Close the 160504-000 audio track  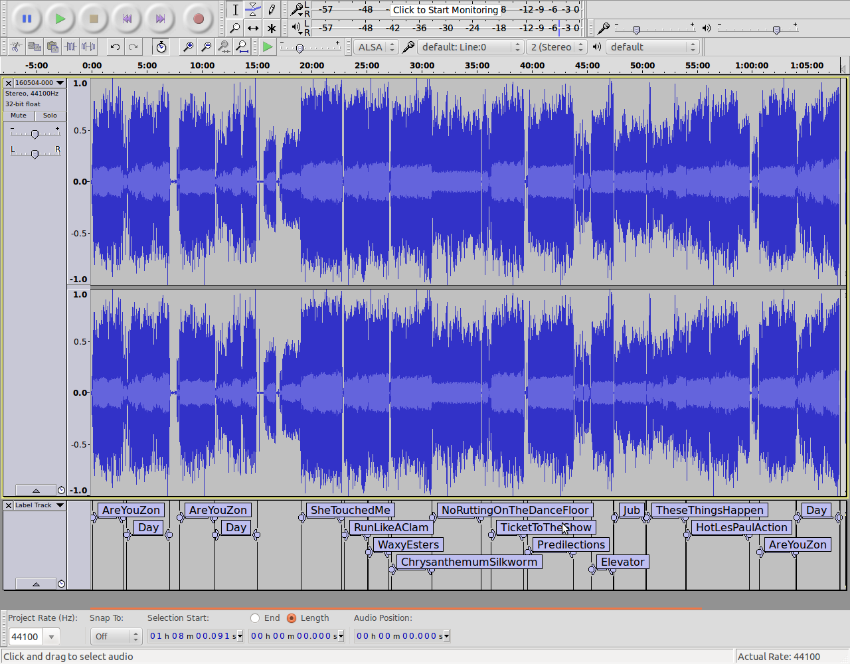pos(9,83)
